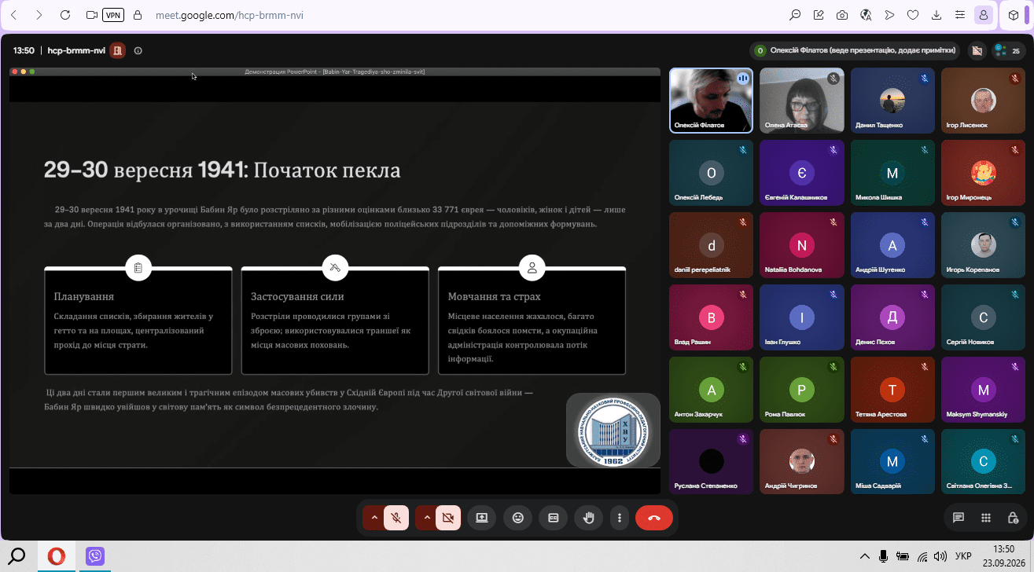Image resolution: width=1034 pixels, height=572 pixels.
Task: Open more options three-dot menu
Action: (x=620, y=518)
